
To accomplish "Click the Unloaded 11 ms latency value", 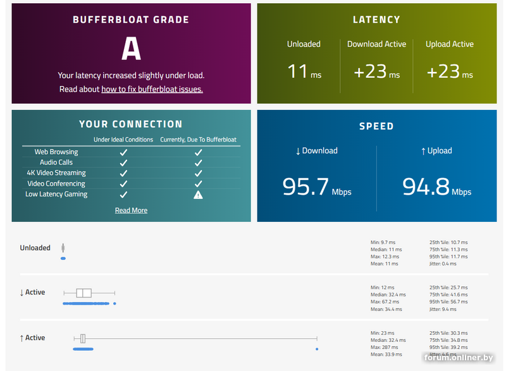I will tap(304, 71).
